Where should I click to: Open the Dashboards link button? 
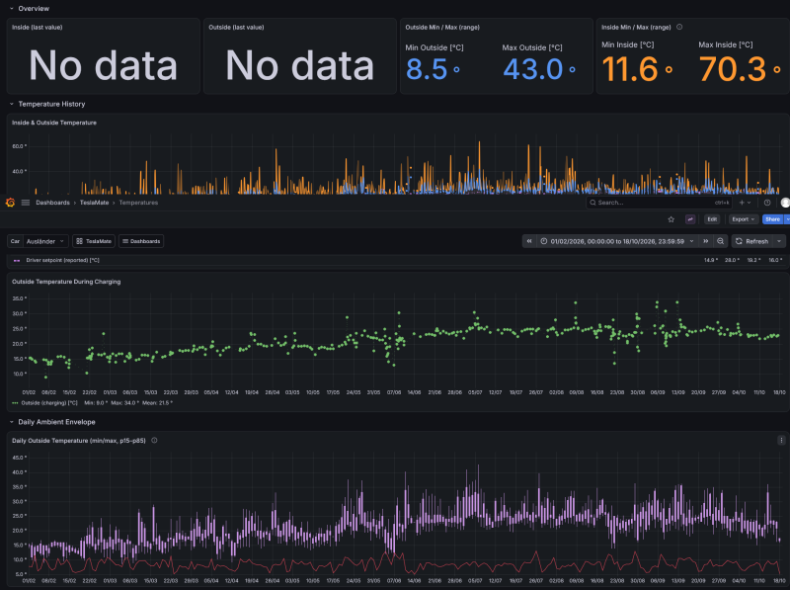141,241
